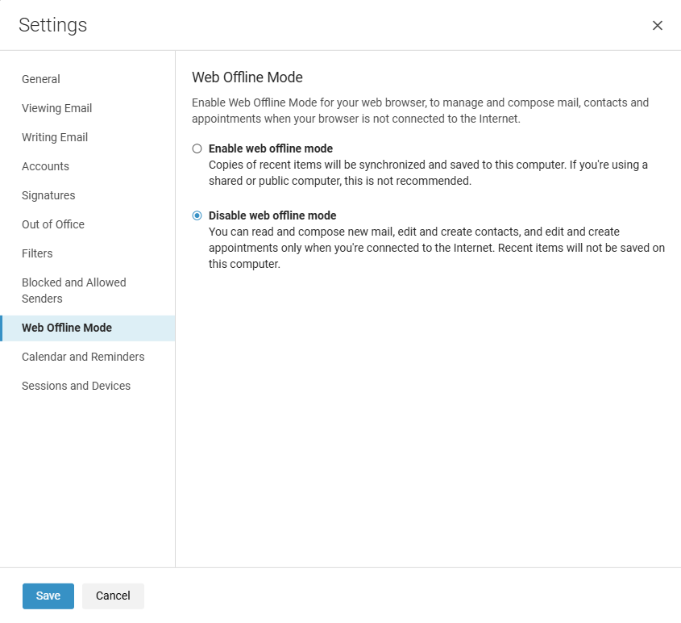Click the Web Offline Mode heading

click(x=247, y=77)
